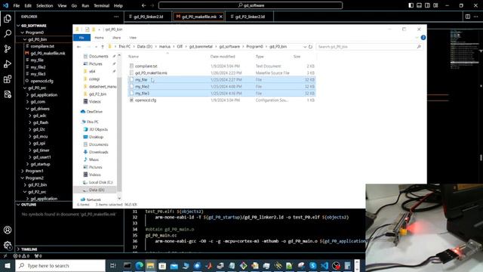This screenshot has width=483, height=272.
Task: Open the Source Control view
Action: pos(8,48)
